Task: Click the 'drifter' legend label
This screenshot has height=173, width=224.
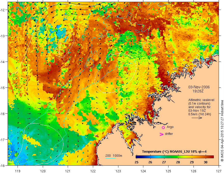Action: pyautogui.click(x=169, y=134)
